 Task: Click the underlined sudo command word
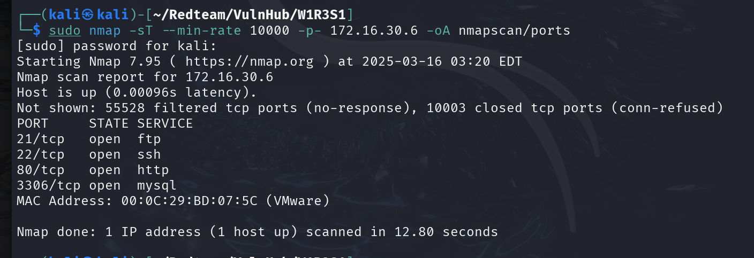[x=65, y=30]
